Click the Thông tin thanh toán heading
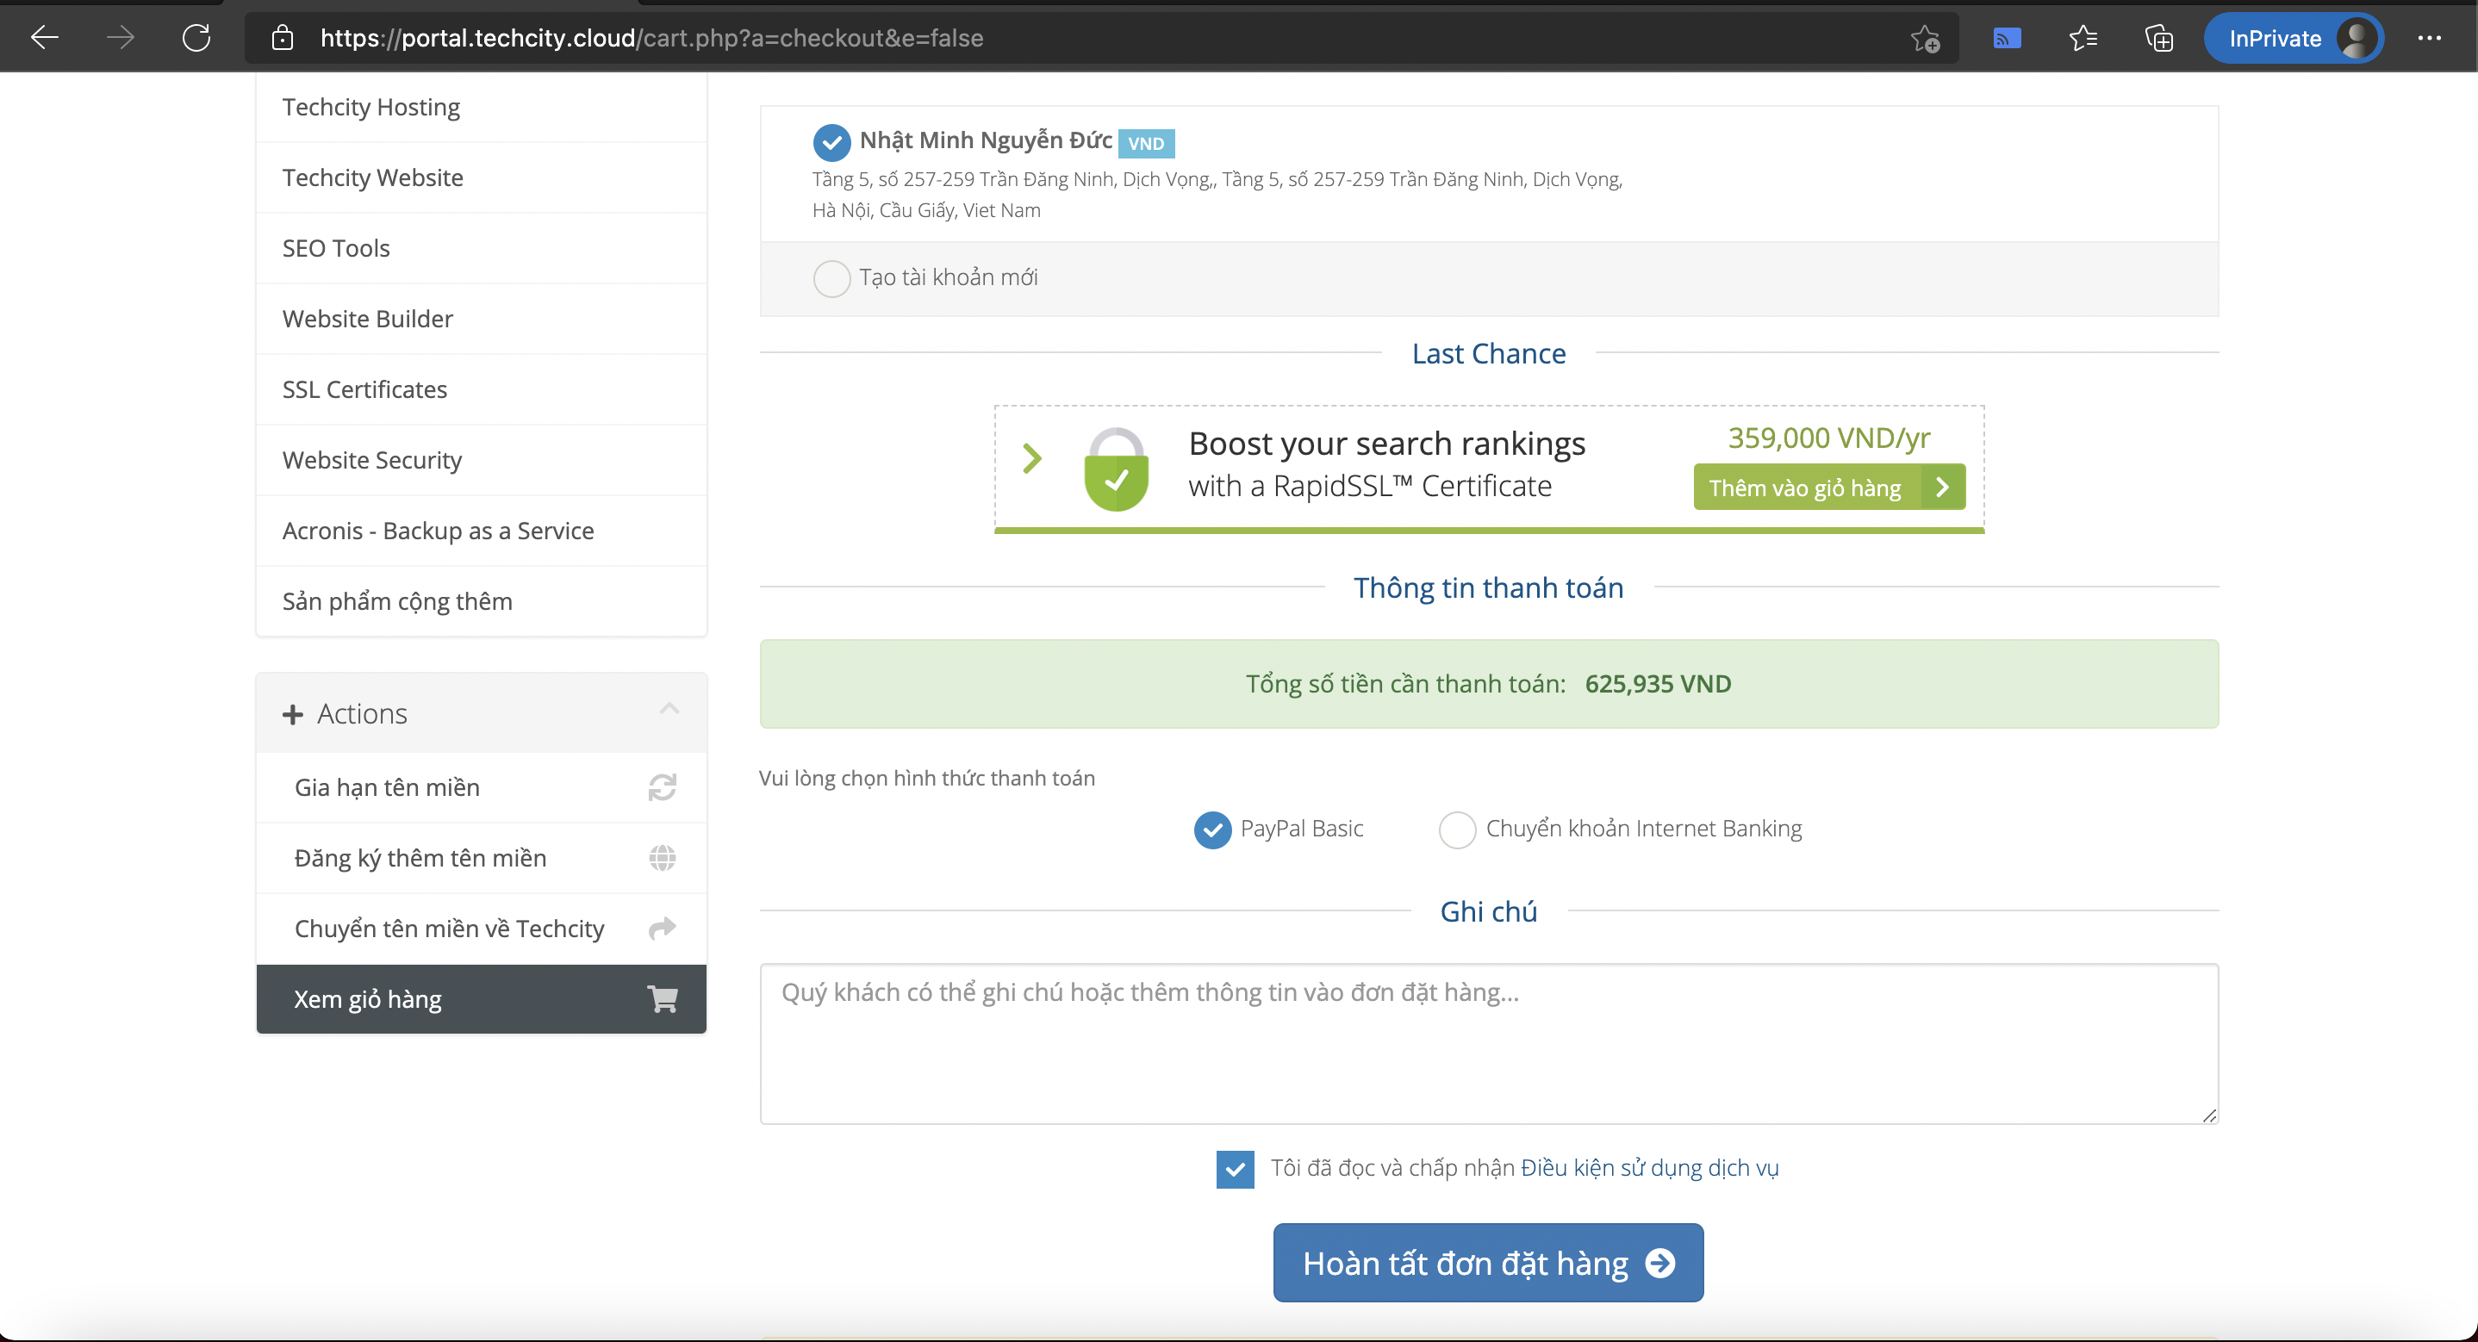 [1488, 587]
